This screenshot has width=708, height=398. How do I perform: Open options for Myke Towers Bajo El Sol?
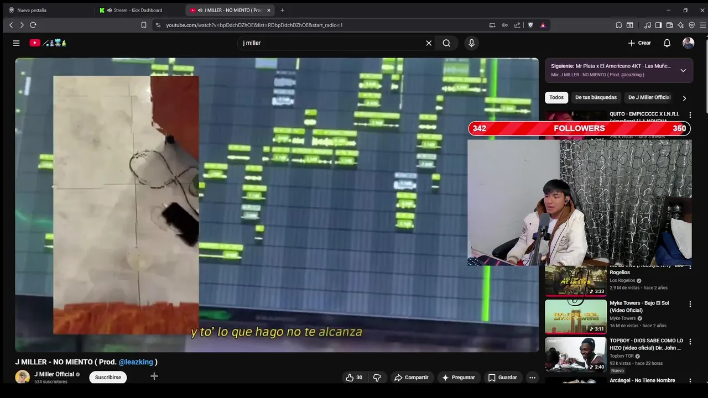pos(690,304)
